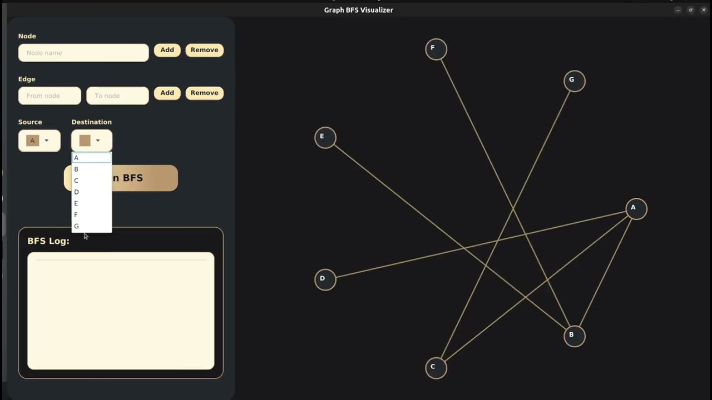Choose E in the Destination list
Viewport: 712px width, 400px height.
coord(91,203)
